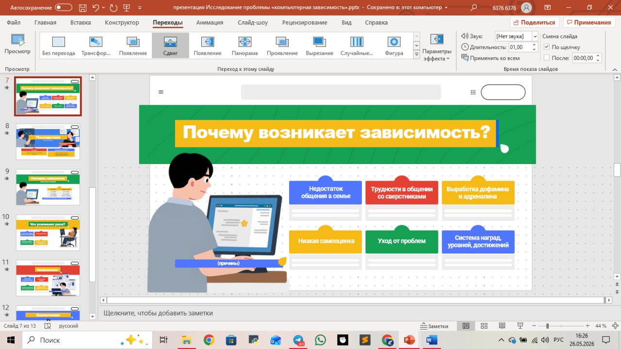
Task: Open the user account avatar
Action: pos(526,8)
